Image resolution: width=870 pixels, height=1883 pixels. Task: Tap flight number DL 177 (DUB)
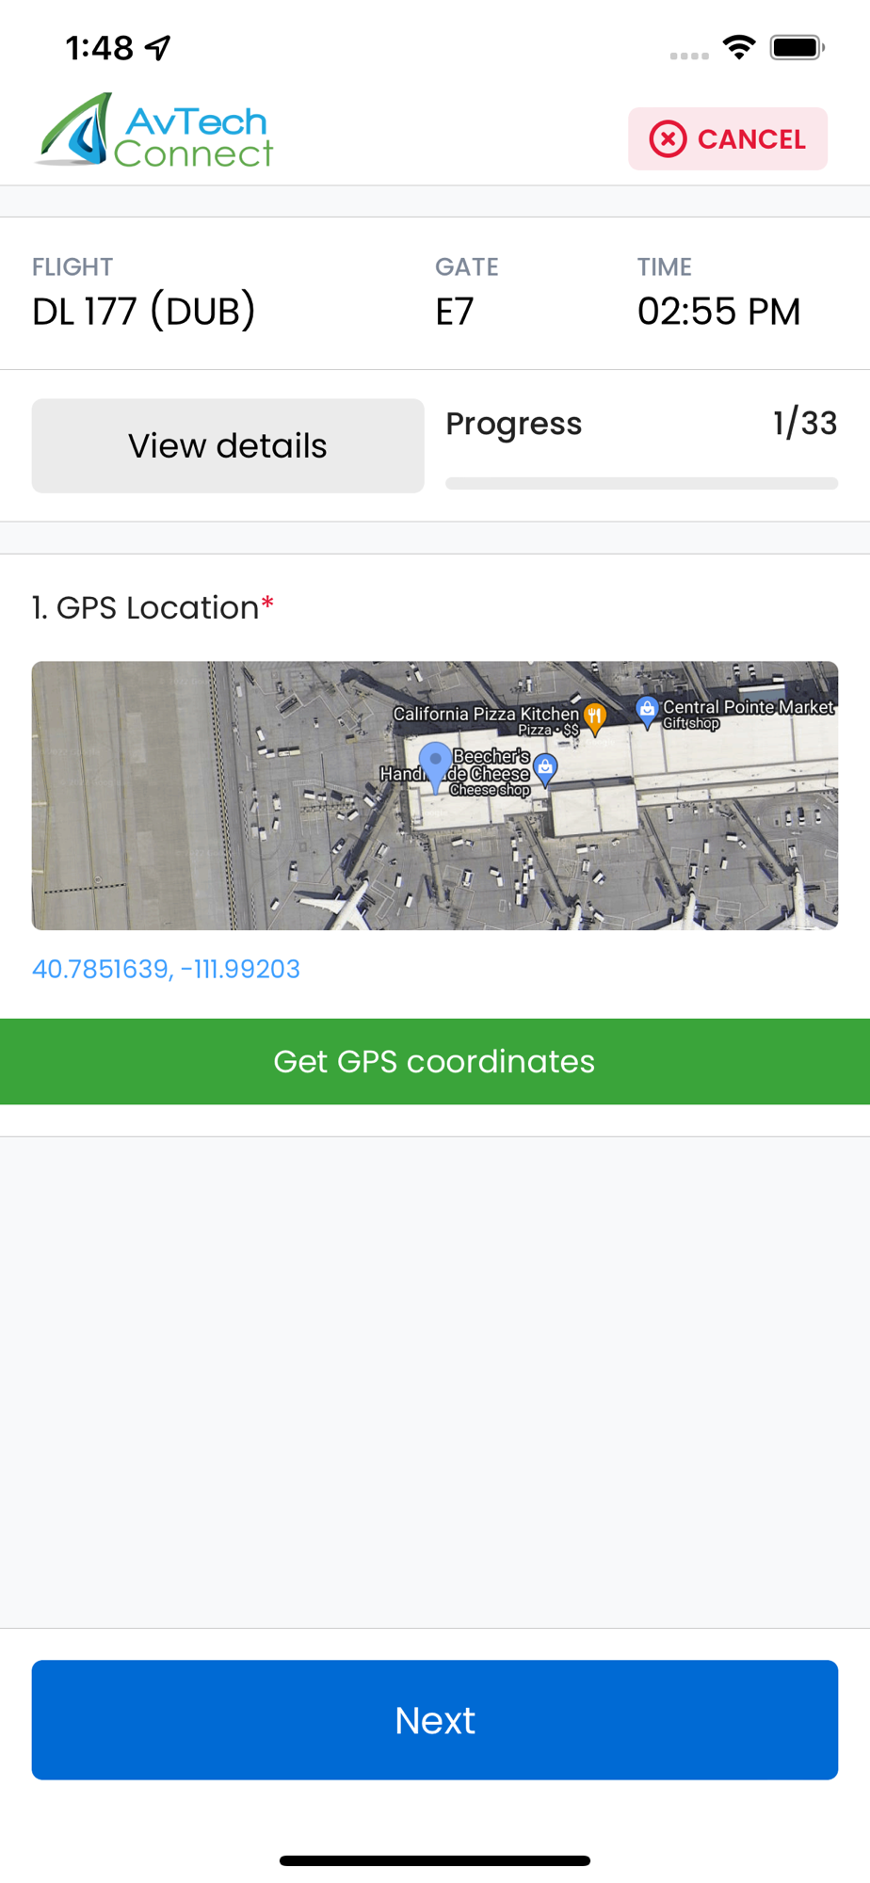point(144,312)
